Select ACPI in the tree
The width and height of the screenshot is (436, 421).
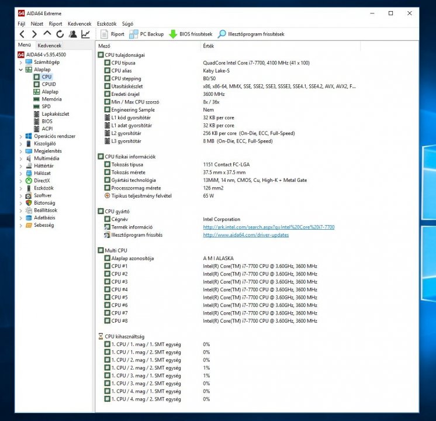(47, 129)
